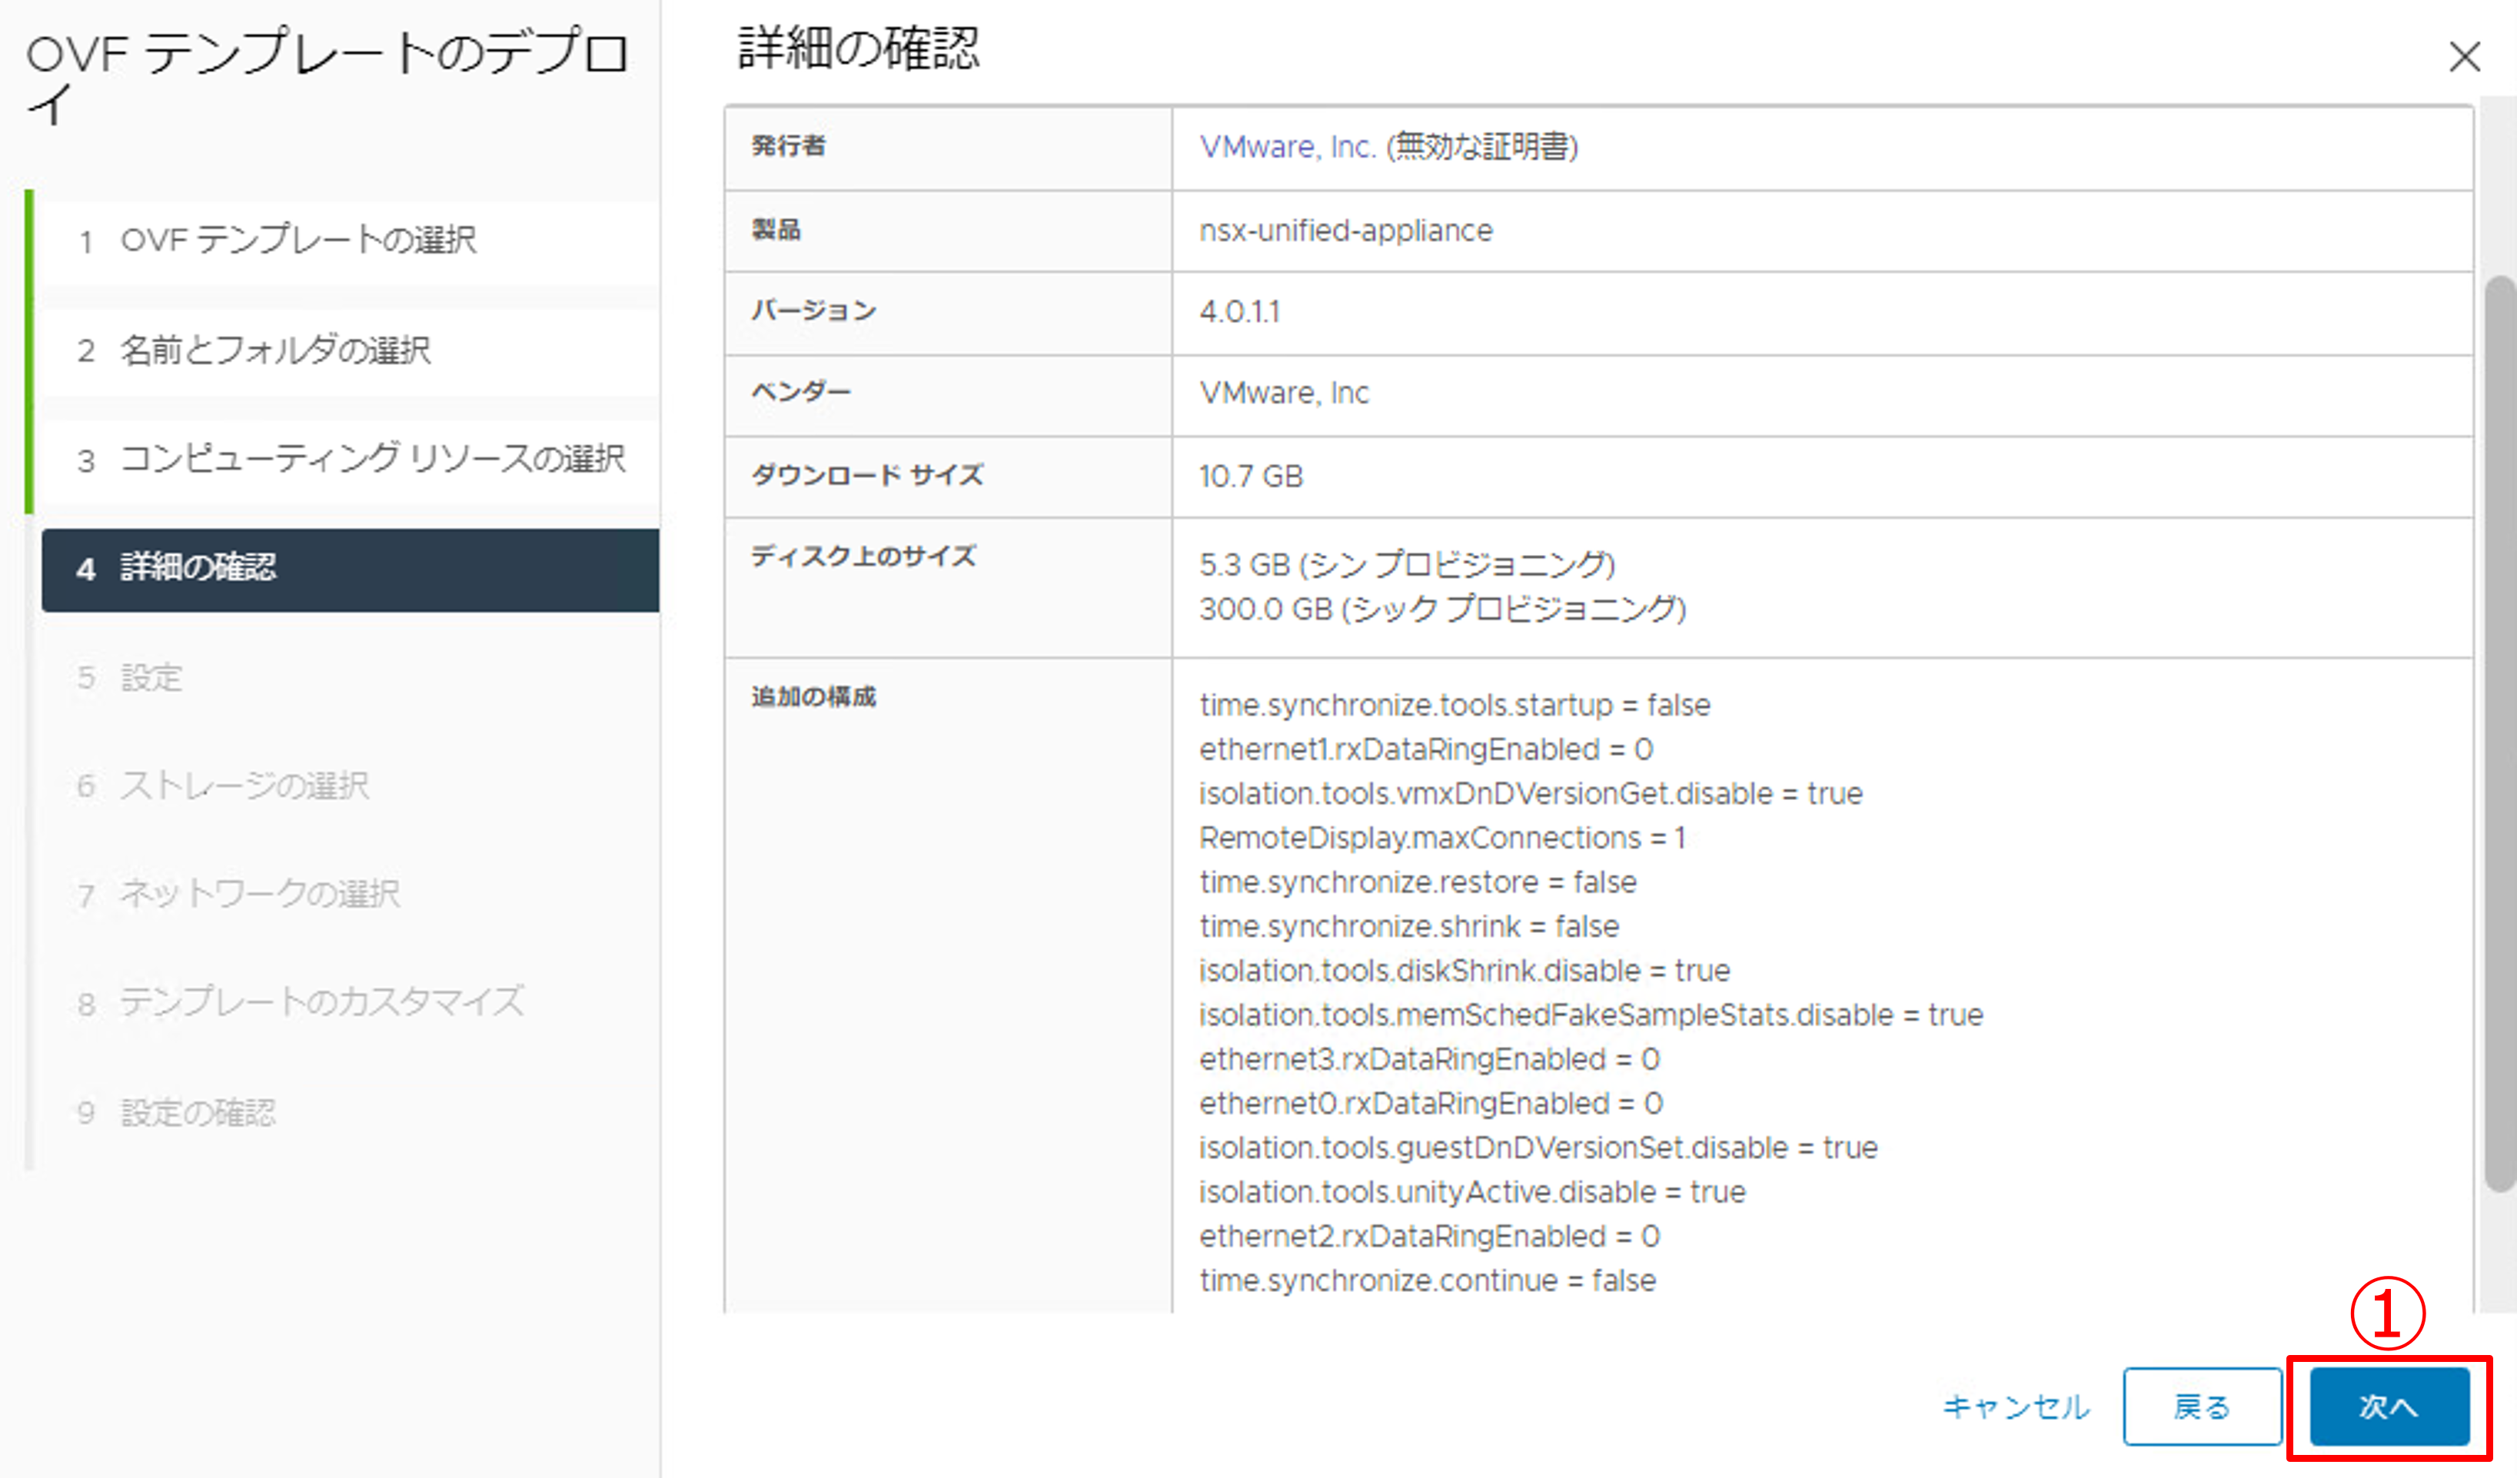Click step 9 設定の確認

[x=198, y=1111]
